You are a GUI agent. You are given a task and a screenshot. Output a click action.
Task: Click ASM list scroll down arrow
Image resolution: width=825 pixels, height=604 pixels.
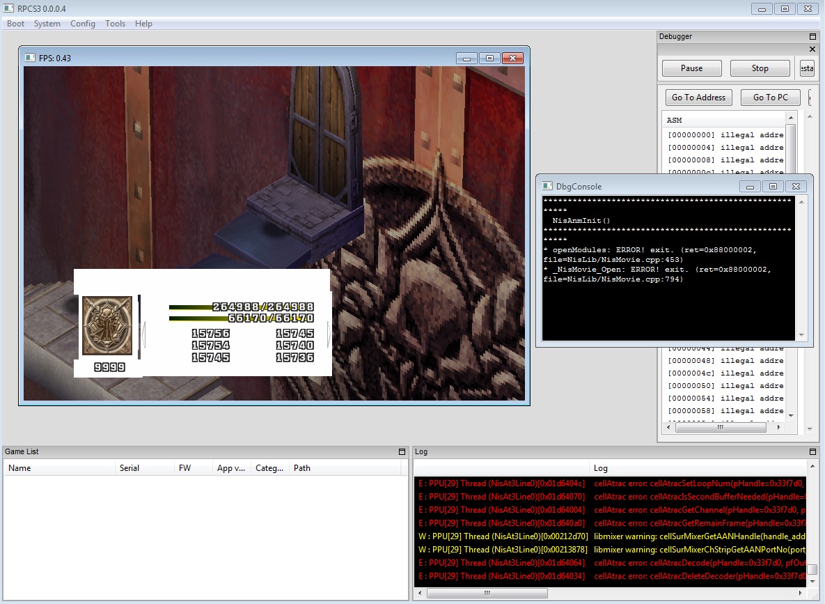[x=791, y=416]
